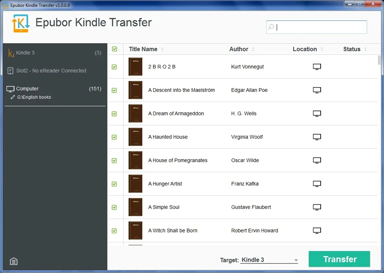384x273 pixels.
Task: Click author Kurt Vonnegut
Action: 248,67
